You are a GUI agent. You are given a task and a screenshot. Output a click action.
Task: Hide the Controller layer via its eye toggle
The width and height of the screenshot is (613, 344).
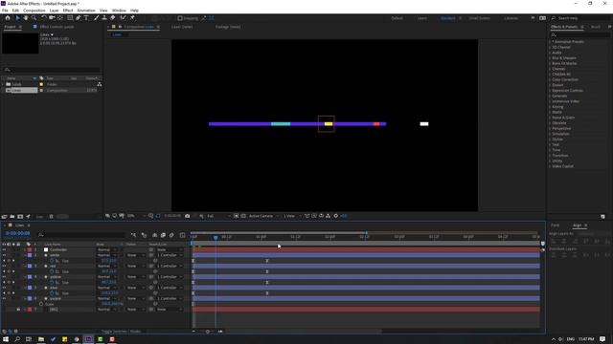point(4,249)
